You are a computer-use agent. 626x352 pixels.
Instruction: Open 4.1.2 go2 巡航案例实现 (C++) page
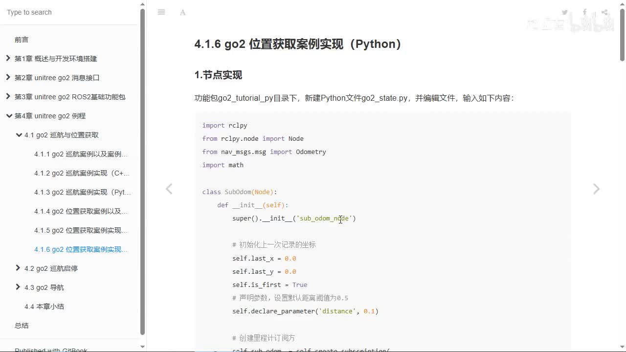(82, 173)
